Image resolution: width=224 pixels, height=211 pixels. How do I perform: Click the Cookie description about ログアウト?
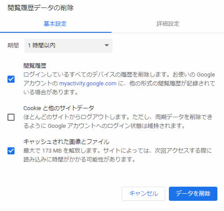pos(118,121)
